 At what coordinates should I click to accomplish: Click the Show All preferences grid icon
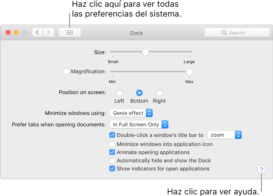click(x=70, y=32)
